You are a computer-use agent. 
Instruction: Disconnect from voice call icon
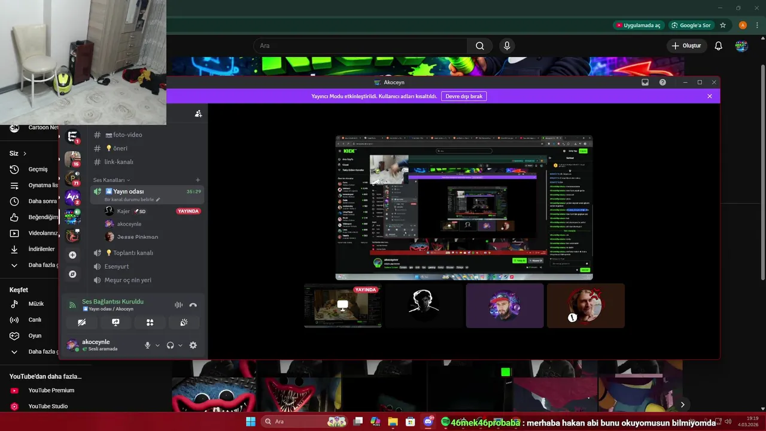pyautogui.click(x=193, y=305)
